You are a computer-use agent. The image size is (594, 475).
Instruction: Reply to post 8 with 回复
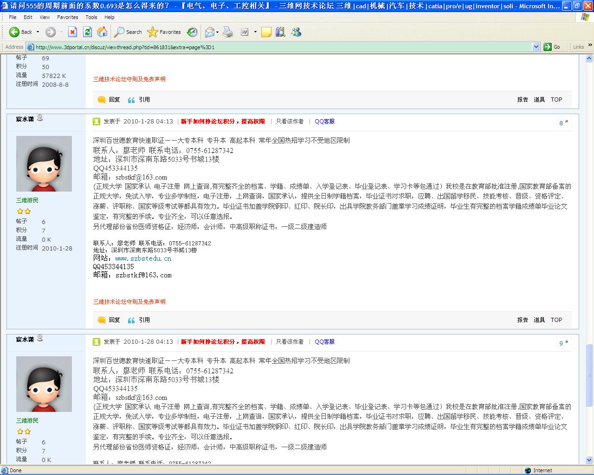(109, 320)
